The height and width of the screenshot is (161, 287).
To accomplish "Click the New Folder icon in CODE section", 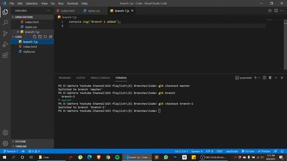I will click(40, 37).
